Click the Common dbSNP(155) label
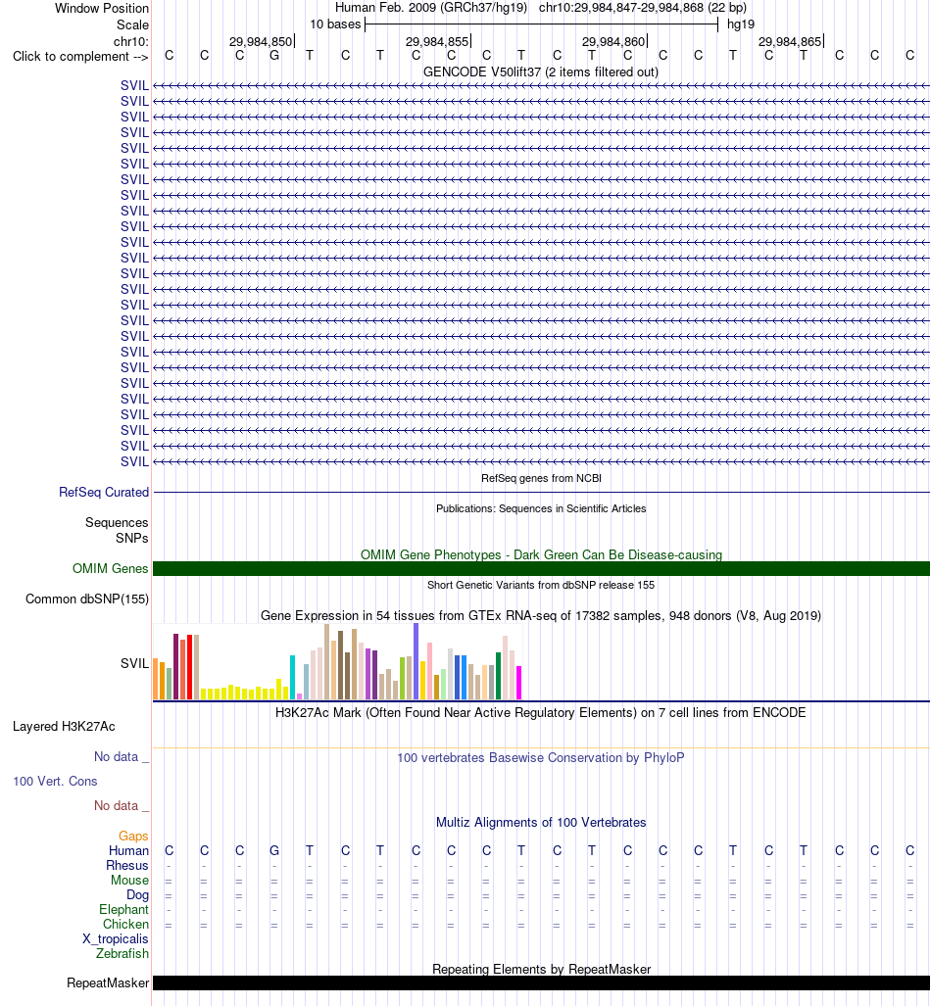 (x=87, y=599)
